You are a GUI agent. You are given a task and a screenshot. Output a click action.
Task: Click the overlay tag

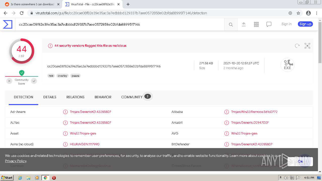[x=62, y=76]
